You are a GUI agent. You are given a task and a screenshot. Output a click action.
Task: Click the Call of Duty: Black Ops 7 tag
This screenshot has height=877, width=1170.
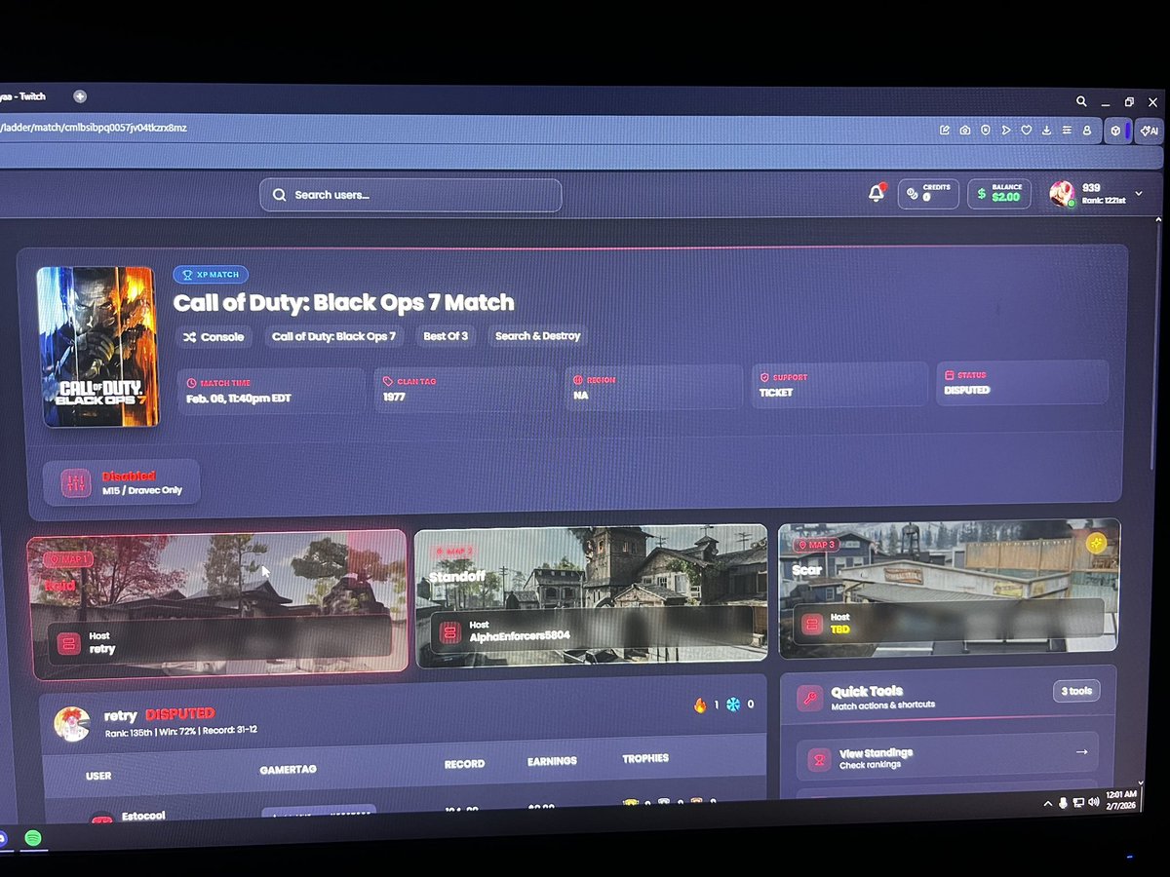click(333, 336)
